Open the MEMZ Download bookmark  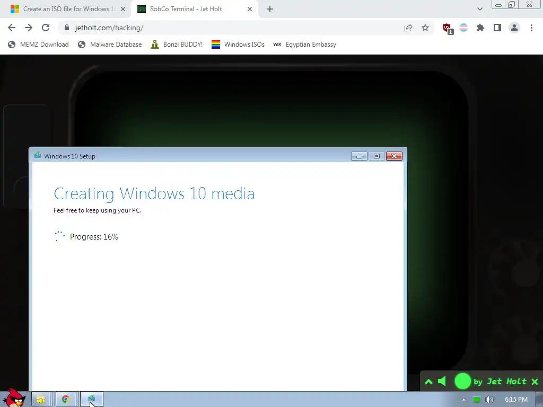(x=38, y=45)
